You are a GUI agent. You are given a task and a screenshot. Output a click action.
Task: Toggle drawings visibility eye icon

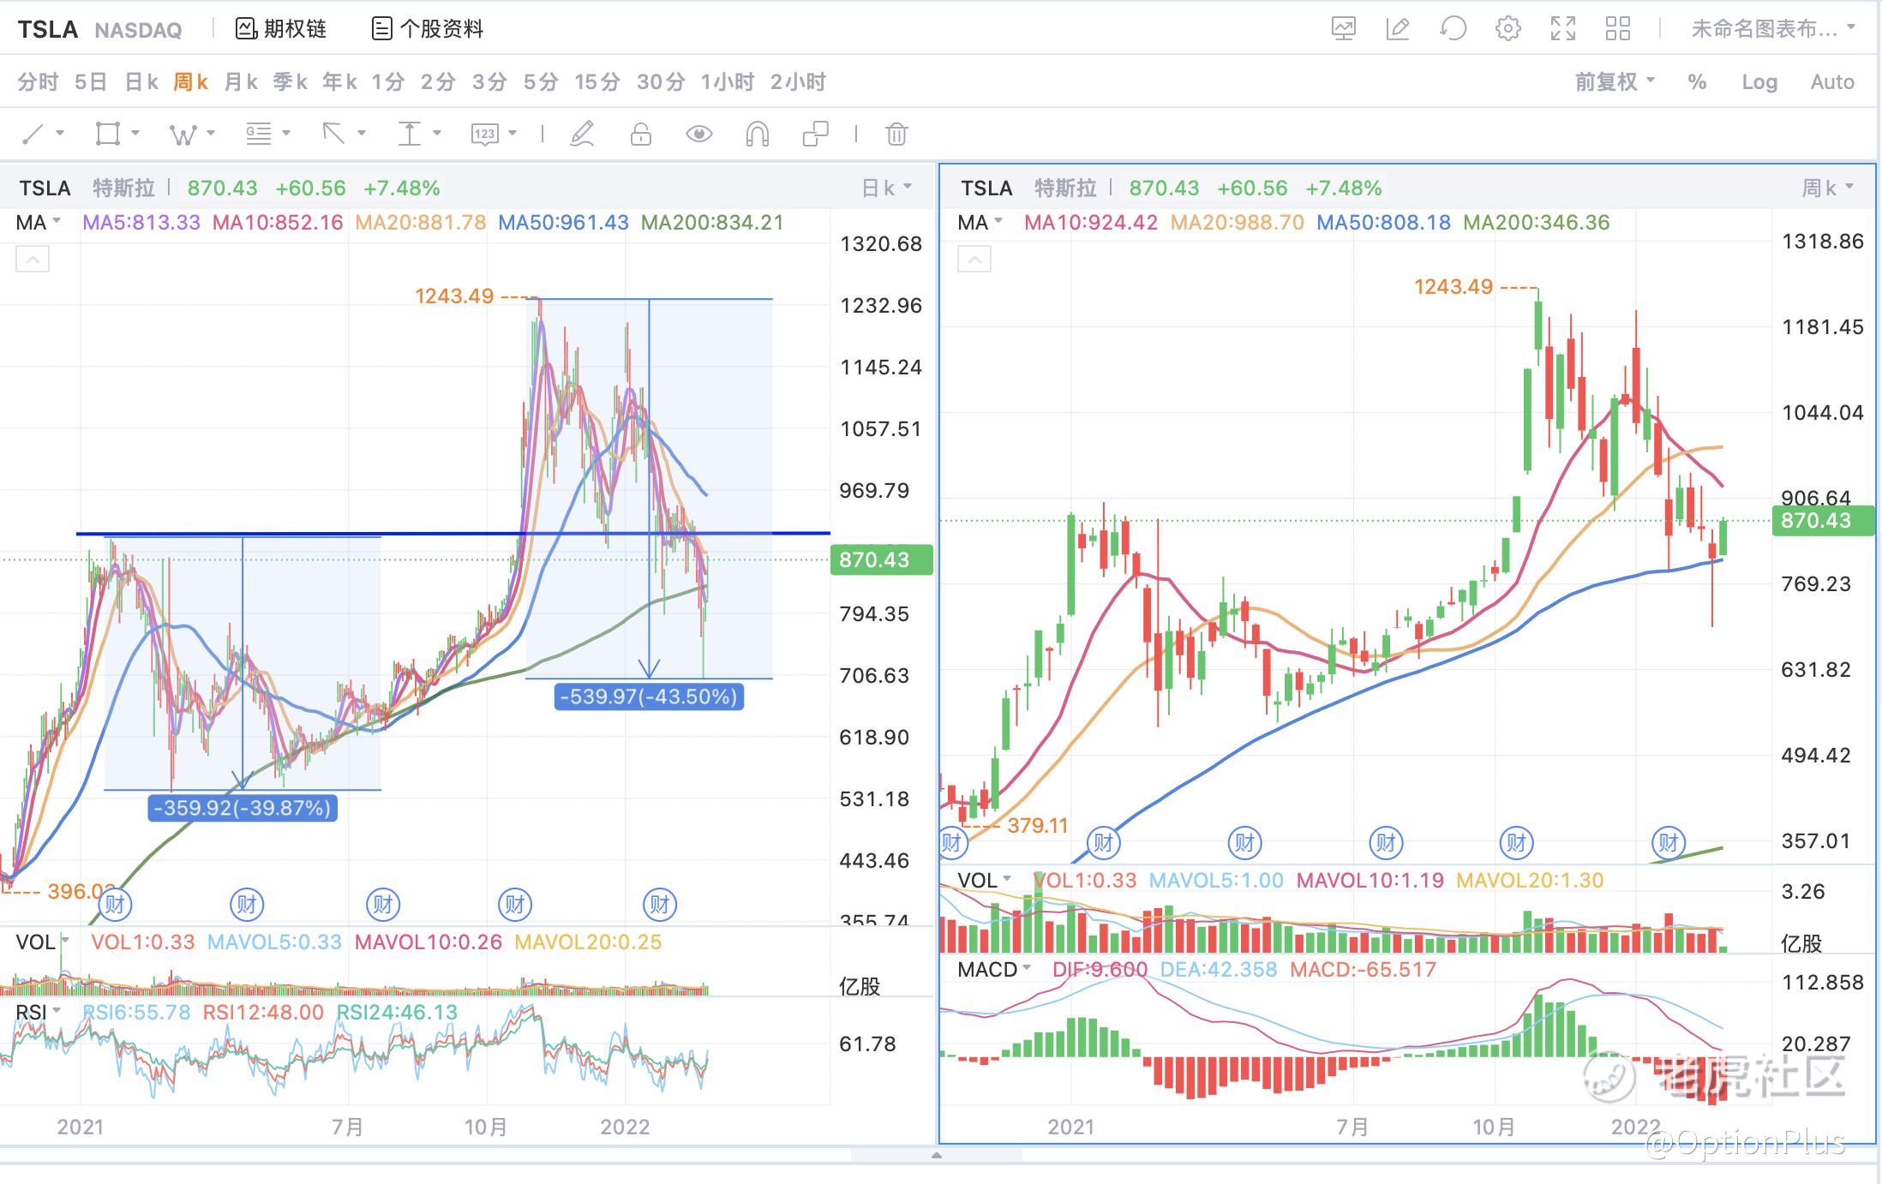click(699, 134)
